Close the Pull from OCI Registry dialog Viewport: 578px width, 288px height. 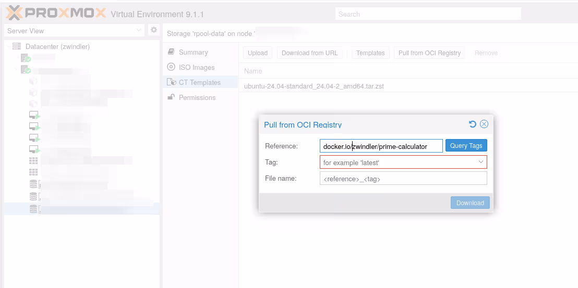[484, 124]
